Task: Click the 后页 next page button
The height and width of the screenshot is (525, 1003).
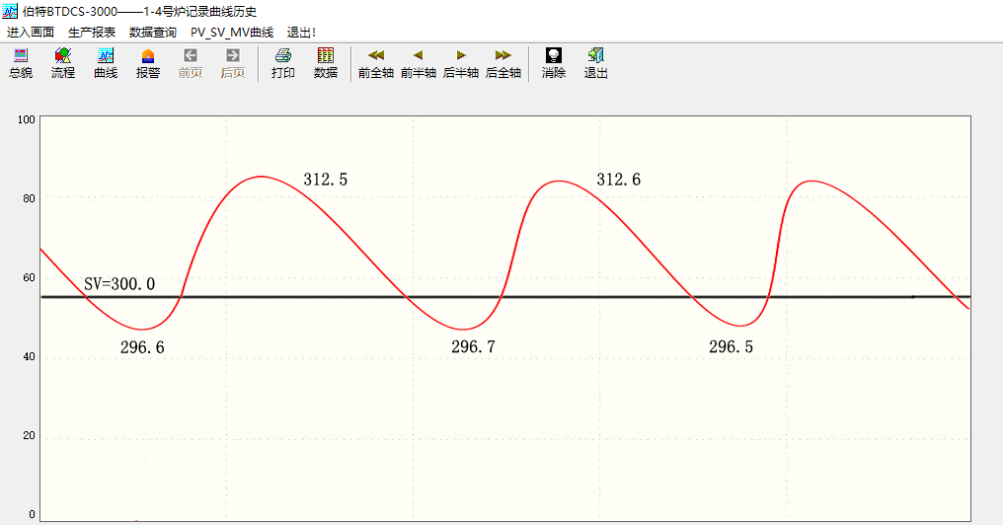Action: click(233, 63)
